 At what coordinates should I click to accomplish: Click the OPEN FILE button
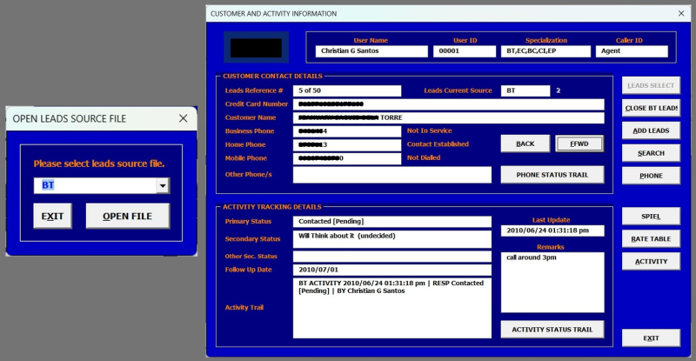click(x=127, y=216)
